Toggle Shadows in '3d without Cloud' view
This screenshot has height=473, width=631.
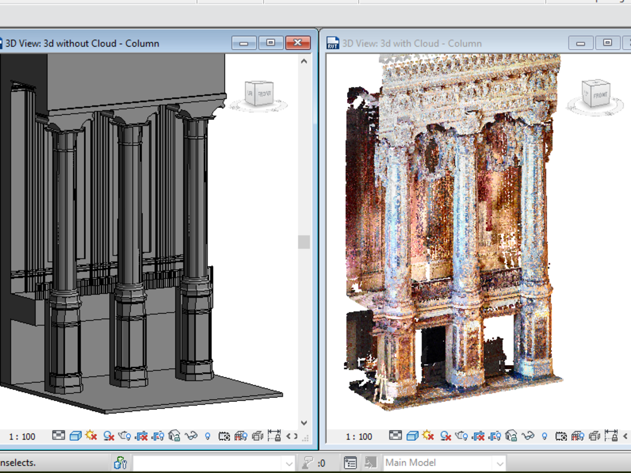(109, 436)
